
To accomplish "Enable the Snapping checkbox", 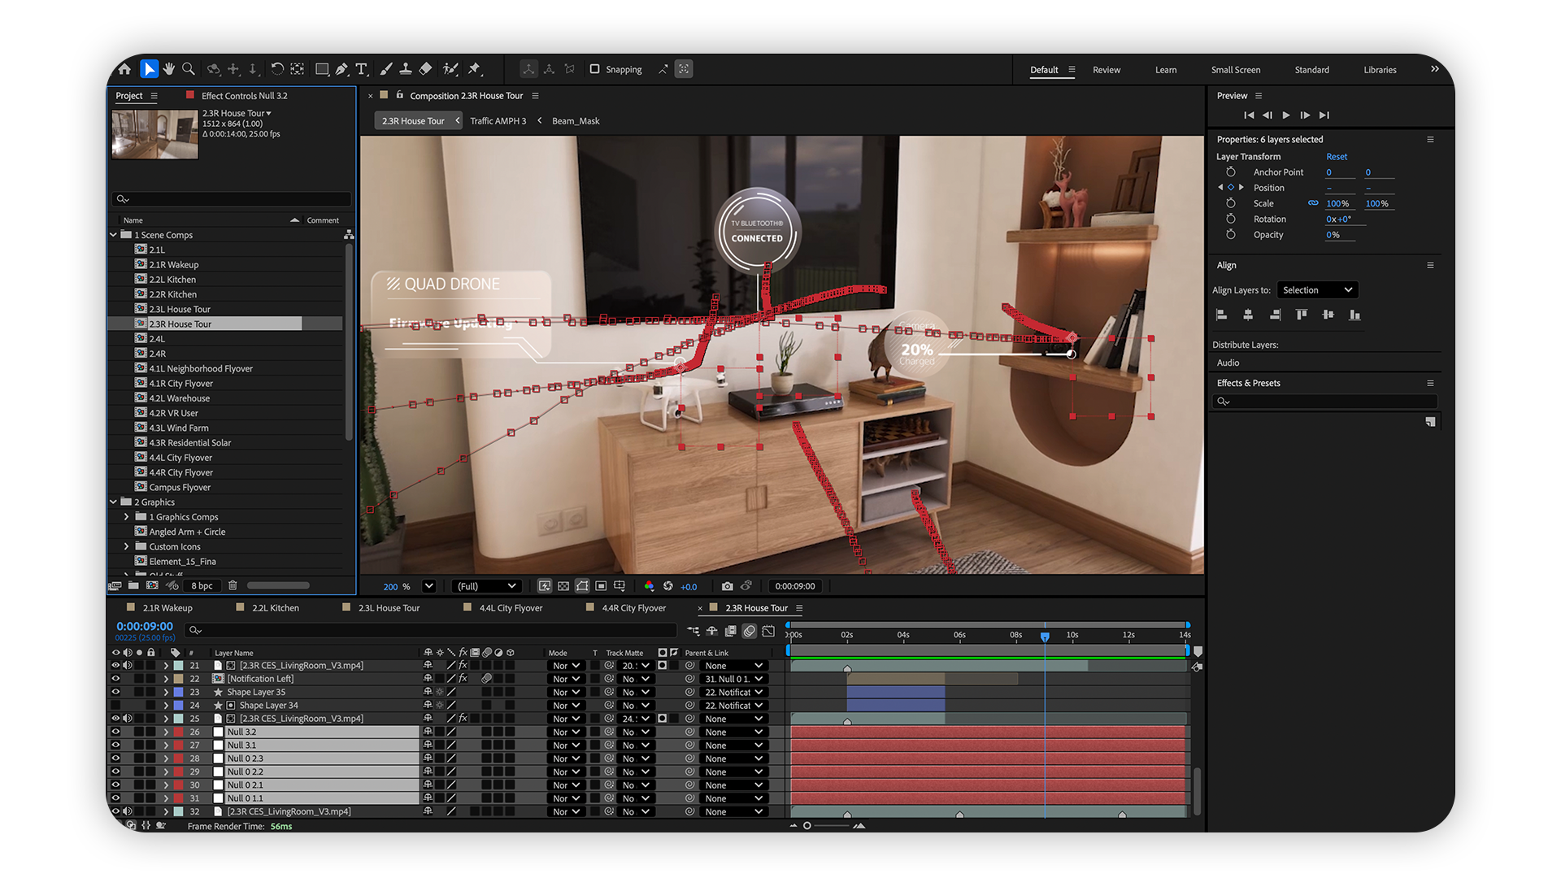I will (595, 69).
